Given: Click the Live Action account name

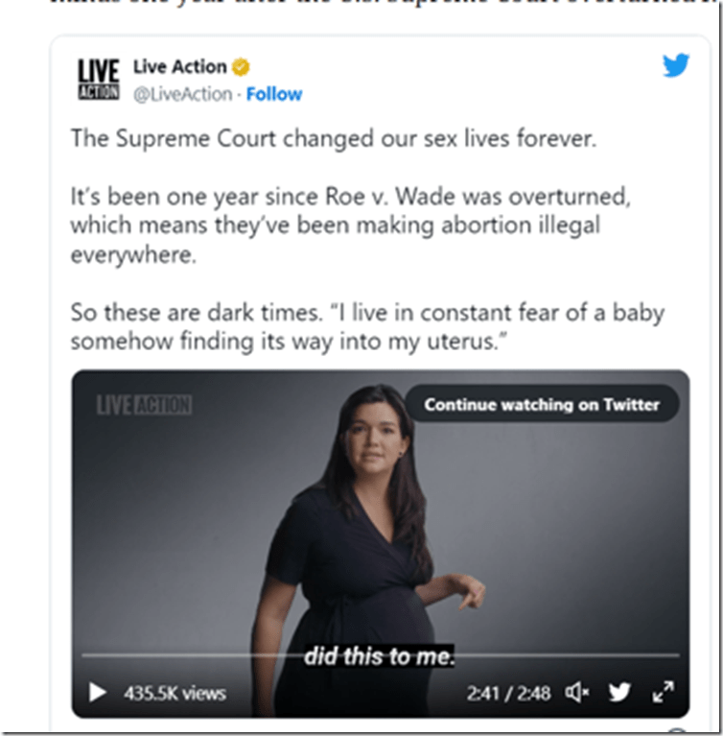Looking at the screenshot, I should [179, 66].
